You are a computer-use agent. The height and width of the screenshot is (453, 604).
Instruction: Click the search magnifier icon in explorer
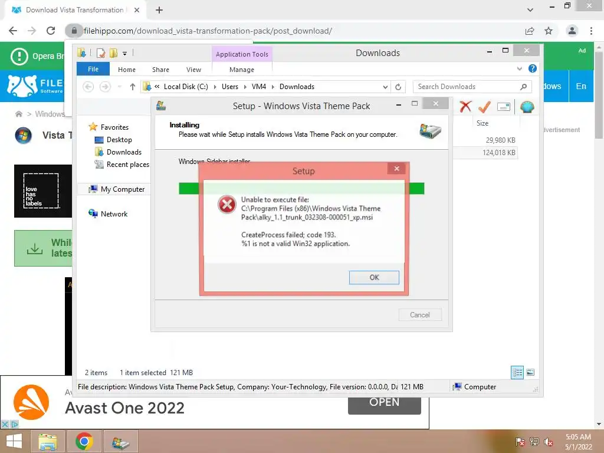tap(523, 87)
